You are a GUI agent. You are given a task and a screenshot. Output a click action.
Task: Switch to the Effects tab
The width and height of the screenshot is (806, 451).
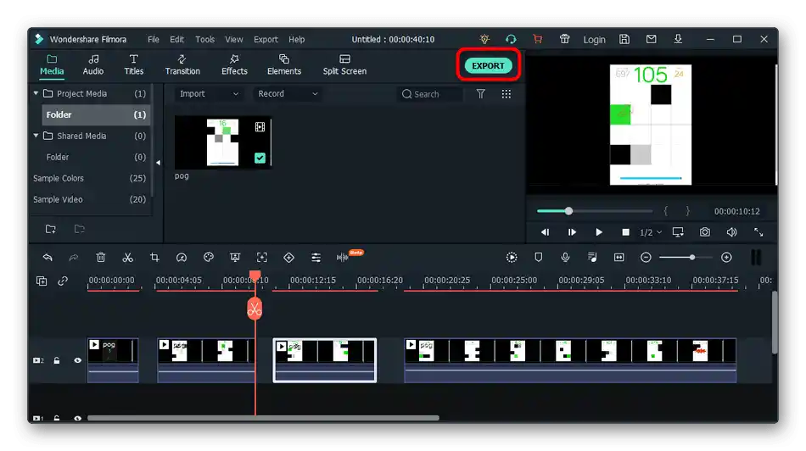(x=234, y=65)
